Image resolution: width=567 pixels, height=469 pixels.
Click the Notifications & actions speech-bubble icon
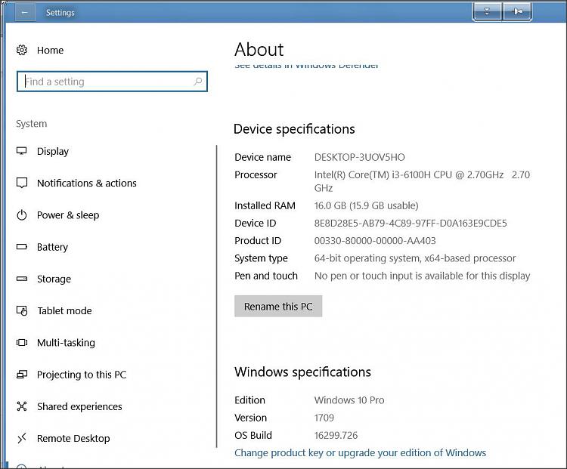point(22,183)
